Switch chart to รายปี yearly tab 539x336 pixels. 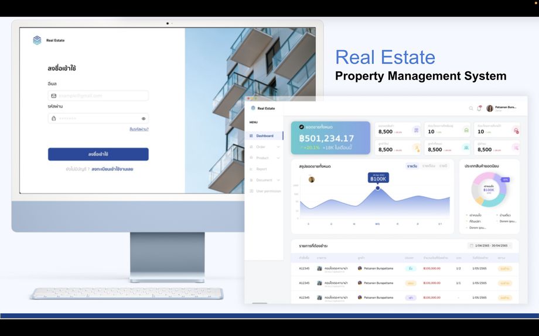pos(443,166)
